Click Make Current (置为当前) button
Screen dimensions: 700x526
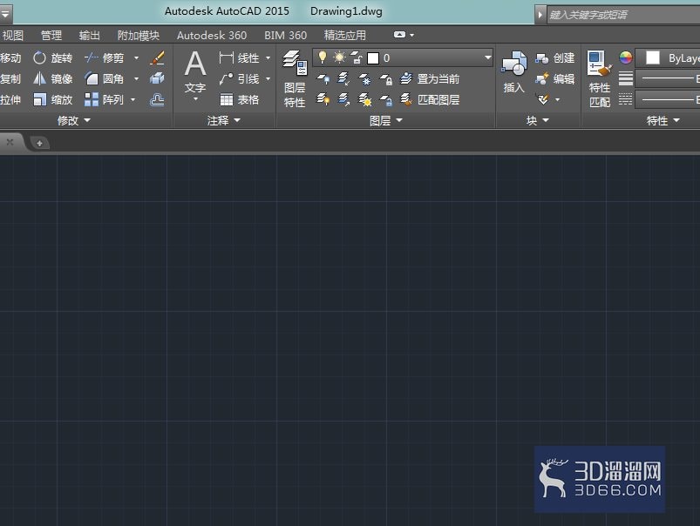click(x=430, y=79)
